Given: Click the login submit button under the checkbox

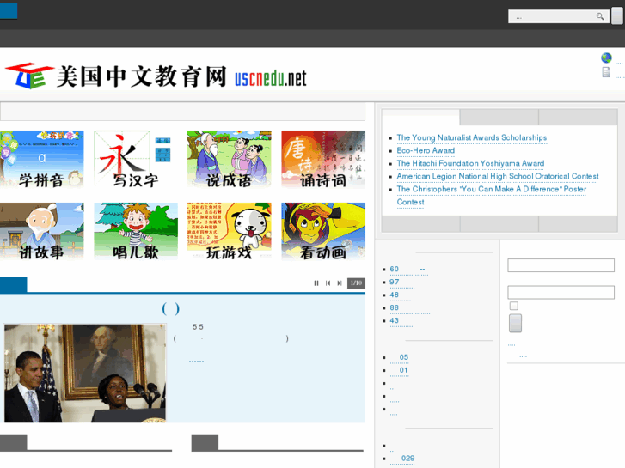Looking at the screenshot, I should [x=515, y=323].
